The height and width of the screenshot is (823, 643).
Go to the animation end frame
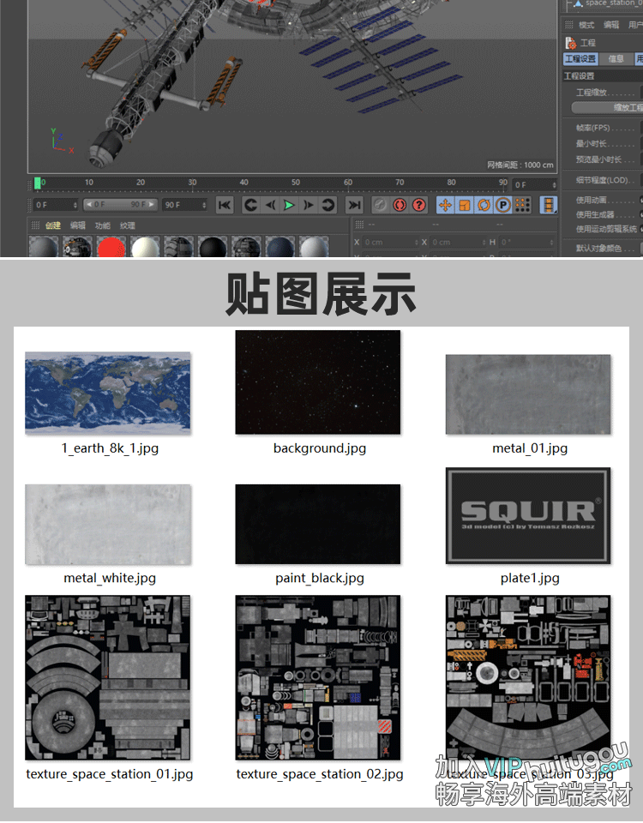[353, 205]
